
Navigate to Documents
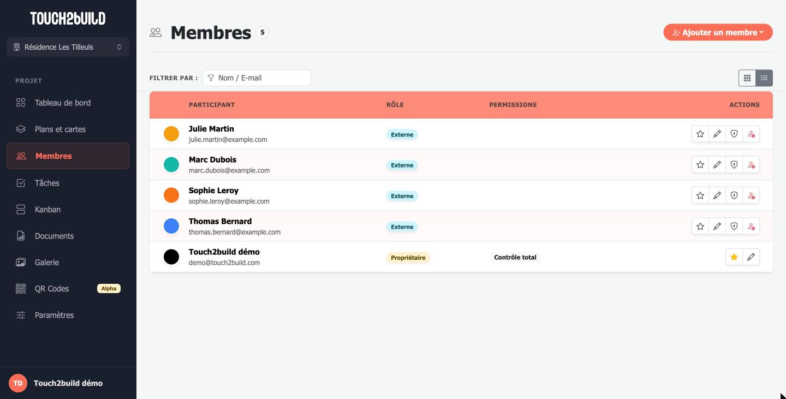[68, 236]
